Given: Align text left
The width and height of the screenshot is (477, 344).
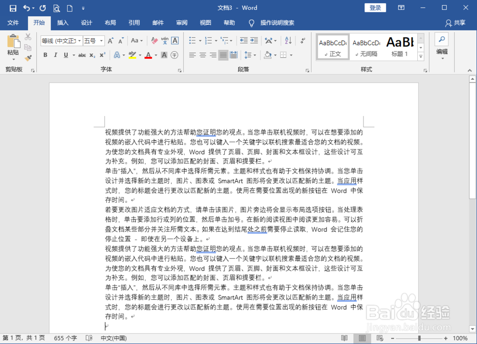Looking at the screenshot, I should (192, 55).
